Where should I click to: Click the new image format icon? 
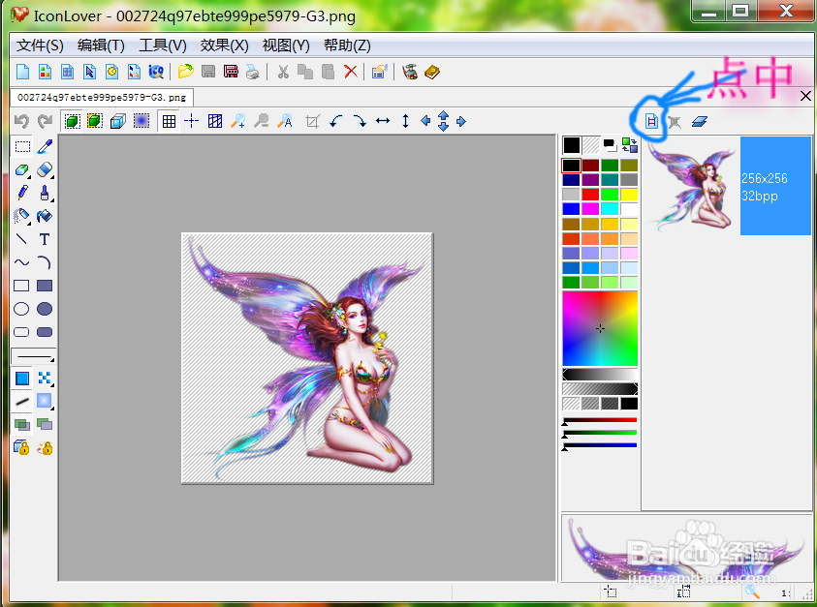pyautogui.click(x=651, y=121)
